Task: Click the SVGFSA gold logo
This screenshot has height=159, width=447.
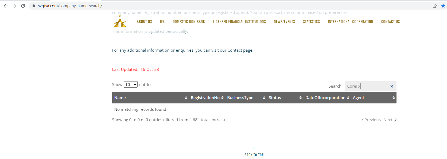Action: point(120,22)
